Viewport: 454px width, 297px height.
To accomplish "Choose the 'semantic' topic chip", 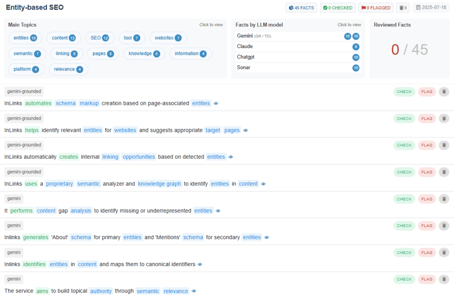I will [x=27, y=54].
